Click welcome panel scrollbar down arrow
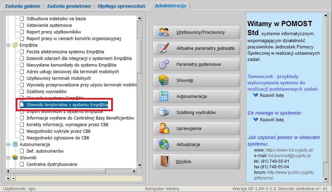Viewport: 332px width, 192px height. [x=326, y=179]
